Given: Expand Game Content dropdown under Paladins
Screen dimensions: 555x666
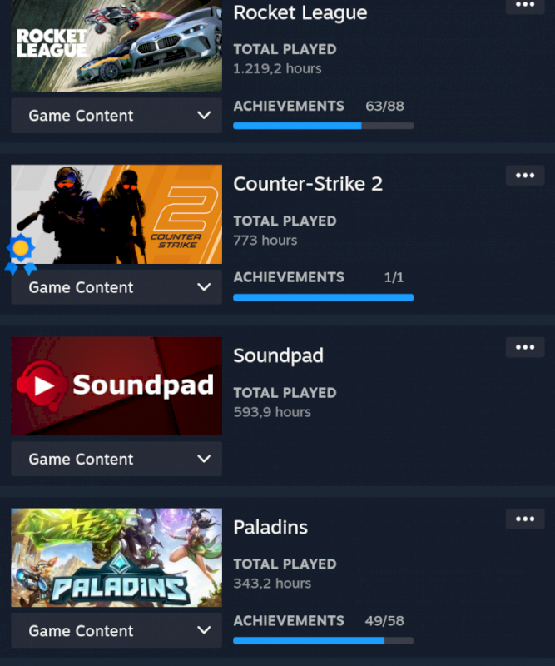Looking at the screenshot, I should [x=116, y=631].
